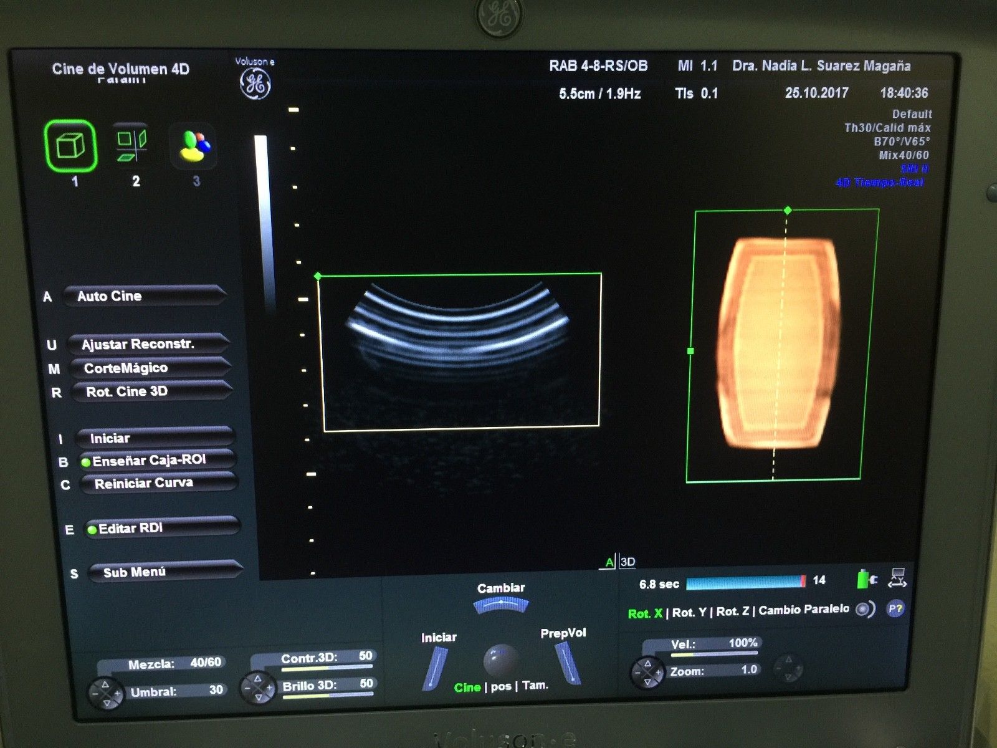Open the color render spheres icon

(x=194, y=145)
